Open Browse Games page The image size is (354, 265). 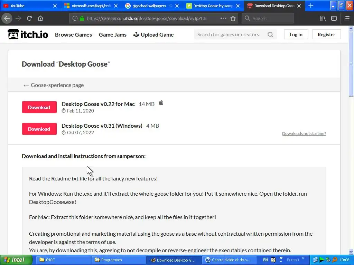click(73, 35)
